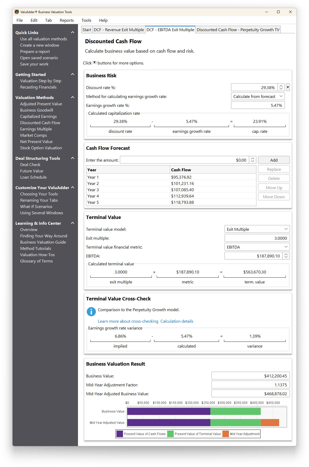Open the Tools menu
The height and width of the screenshot is (467, 309).
[x=86, y=20]
